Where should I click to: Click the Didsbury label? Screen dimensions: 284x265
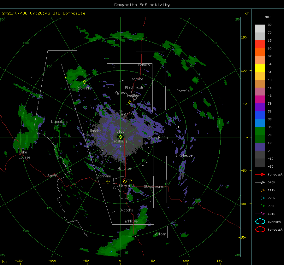click(119, 141)
